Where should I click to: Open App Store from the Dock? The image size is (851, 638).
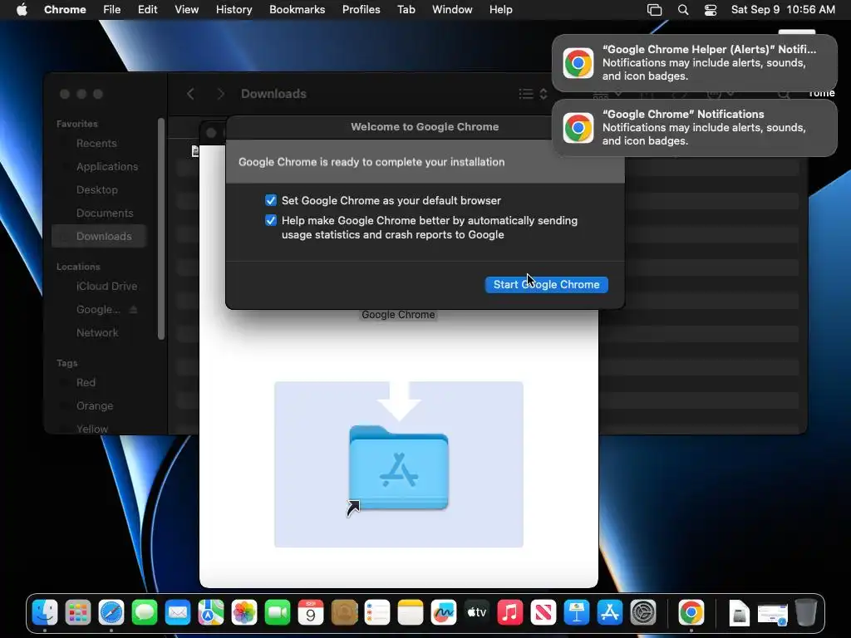point(610,613)
